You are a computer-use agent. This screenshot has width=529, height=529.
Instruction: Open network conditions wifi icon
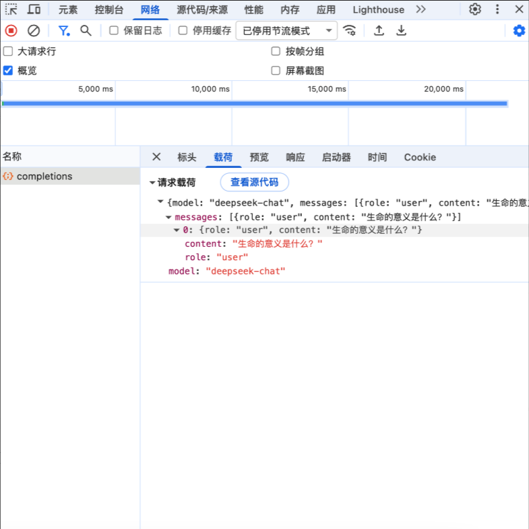point(349,31)
